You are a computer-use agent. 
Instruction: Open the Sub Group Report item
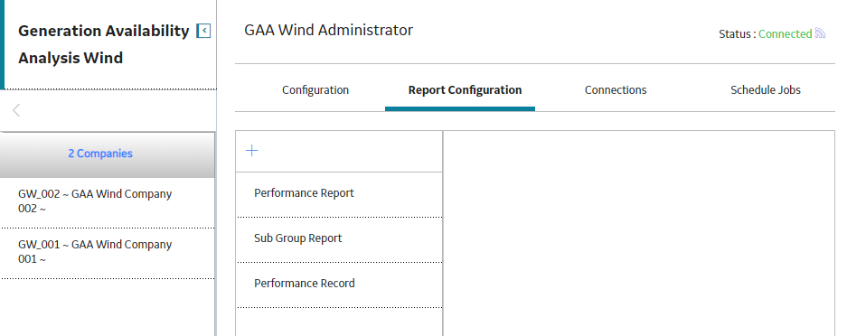(x=339, y=239)
